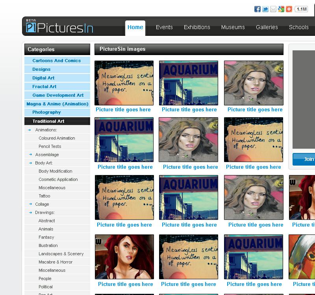Click the Twitter share icon
The height and width of the screenshot is (295, 315).
265,9
